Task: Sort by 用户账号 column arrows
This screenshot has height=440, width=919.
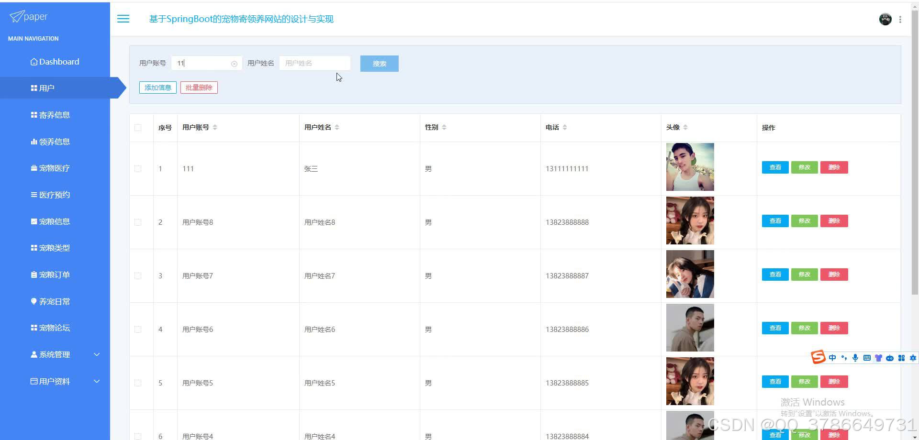Action: point(215,127)
